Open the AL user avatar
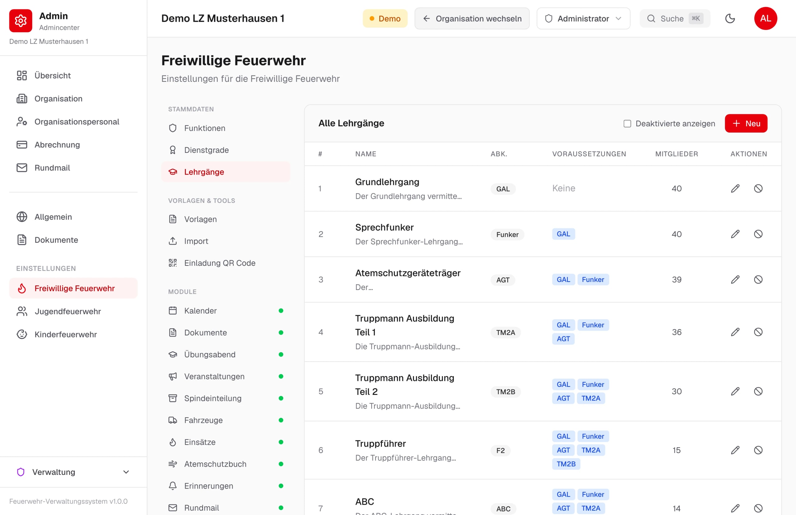Screen dimensions: 796x515 click(765, 18)
